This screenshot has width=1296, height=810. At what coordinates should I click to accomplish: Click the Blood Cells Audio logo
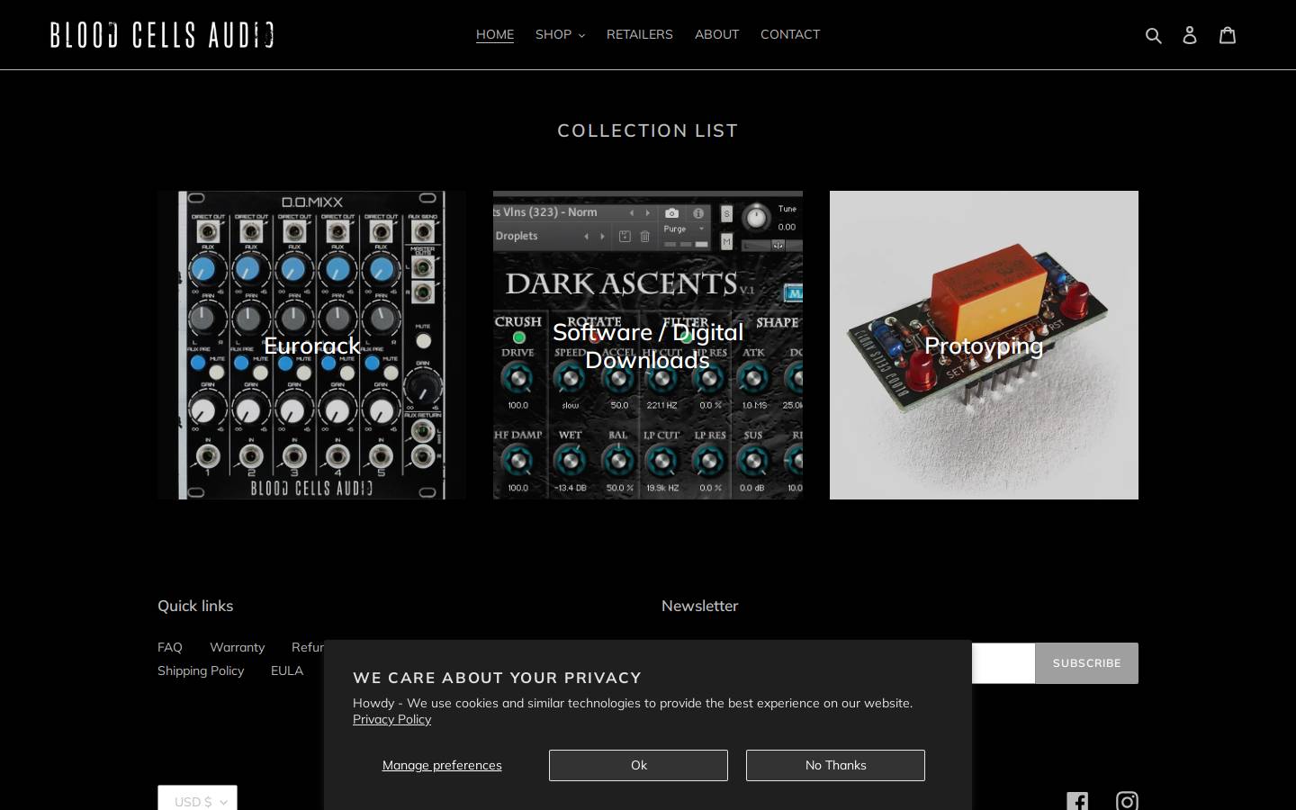coord(162,35)
